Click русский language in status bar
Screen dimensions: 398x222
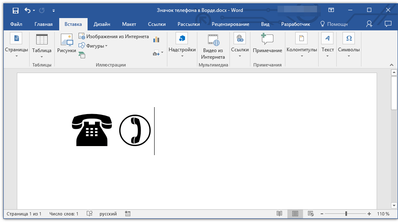click(108, 214)
